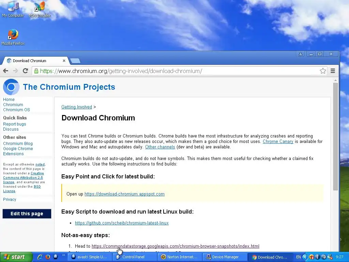Select the Download Chromium tab
The width and height of the screenshot is (349, 262).
[35, 61]
